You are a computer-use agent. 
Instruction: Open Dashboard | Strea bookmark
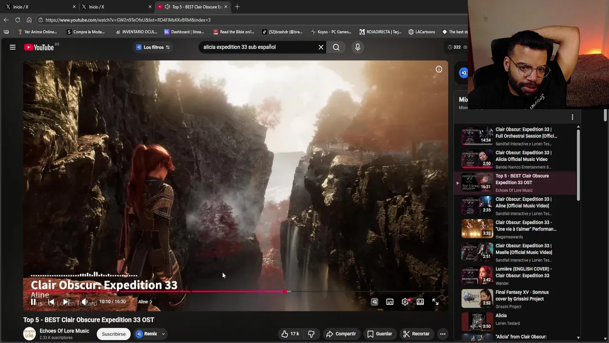[184, 32]
